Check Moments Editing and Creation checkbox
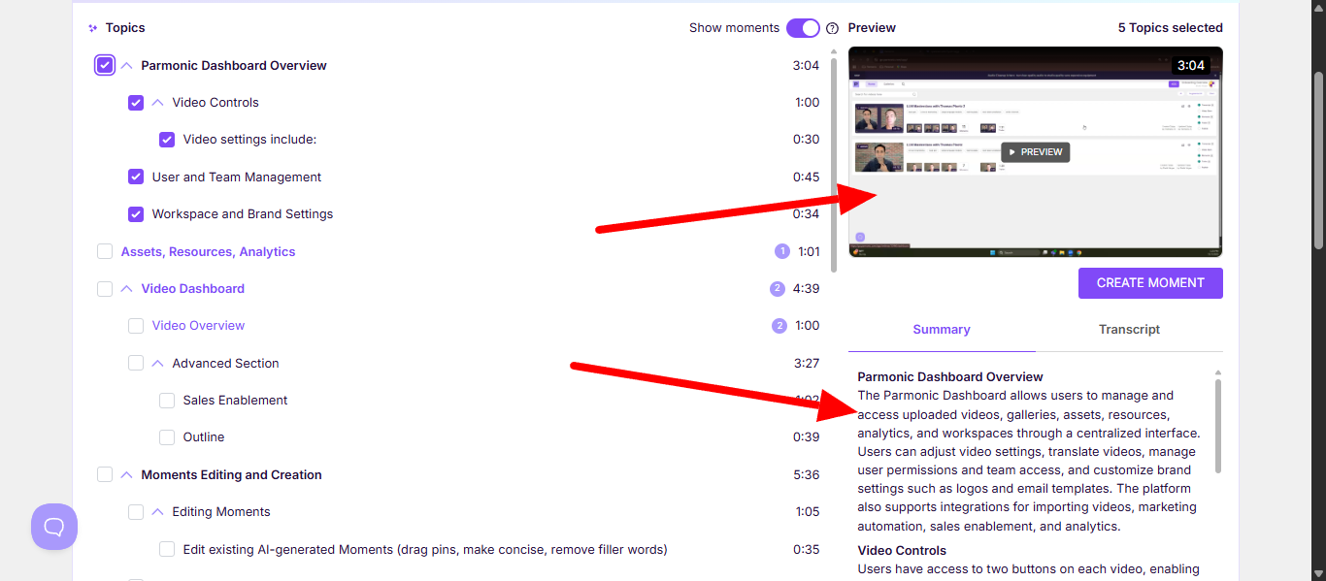Image resolution: width=1326 pixels, height=581 pixels. [x=105, y=474]
